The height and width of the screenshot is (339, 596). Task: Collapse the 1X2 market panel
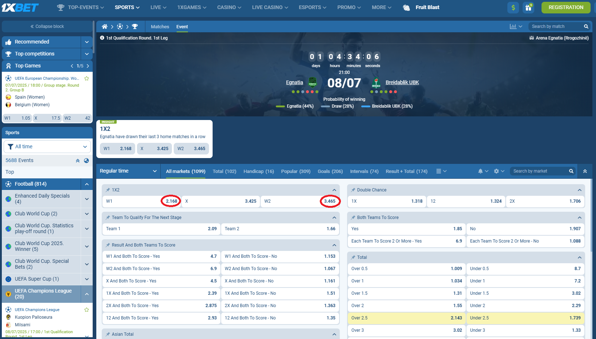pos(334,190)
